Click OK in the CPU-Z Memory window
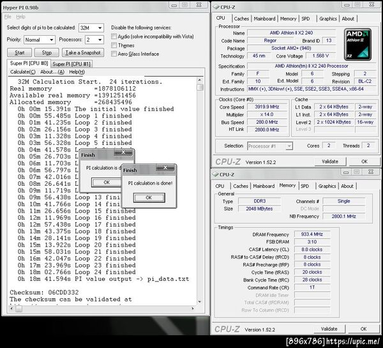Viewport: 383px width, 348px height. pyautogui.click(x=363, y=329)
